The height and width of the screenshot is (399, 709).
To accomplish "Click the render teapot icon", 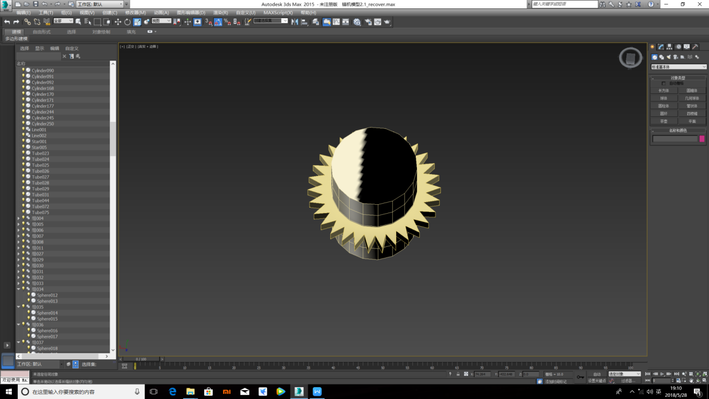I will pyautogui.click(x=387, y=22).
